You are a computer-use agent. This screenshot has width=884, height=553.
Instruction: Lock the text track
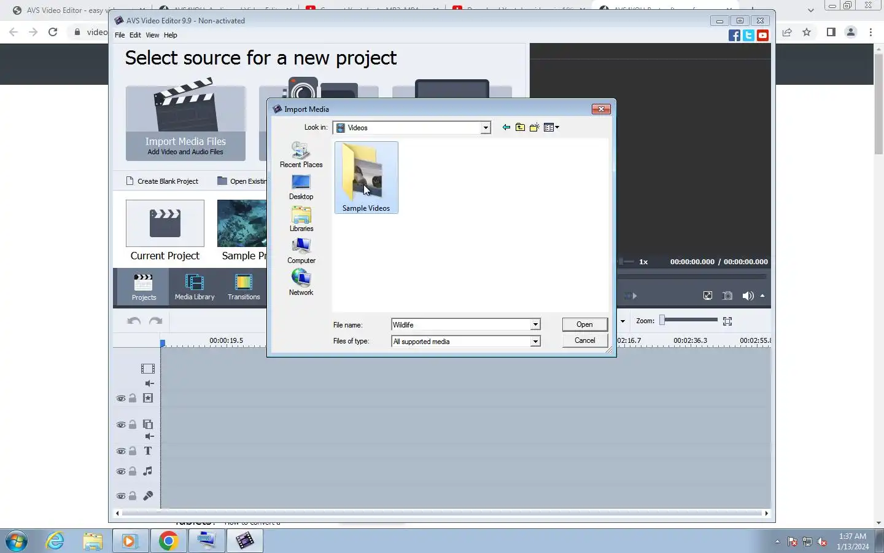click(133, 451)
